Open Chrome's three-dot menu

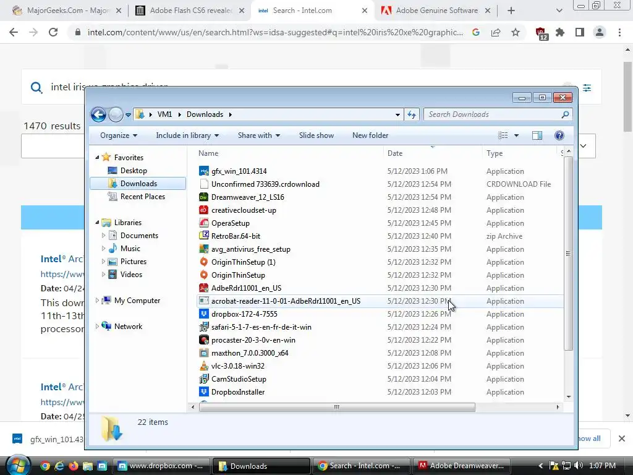(x=619, y=32)
